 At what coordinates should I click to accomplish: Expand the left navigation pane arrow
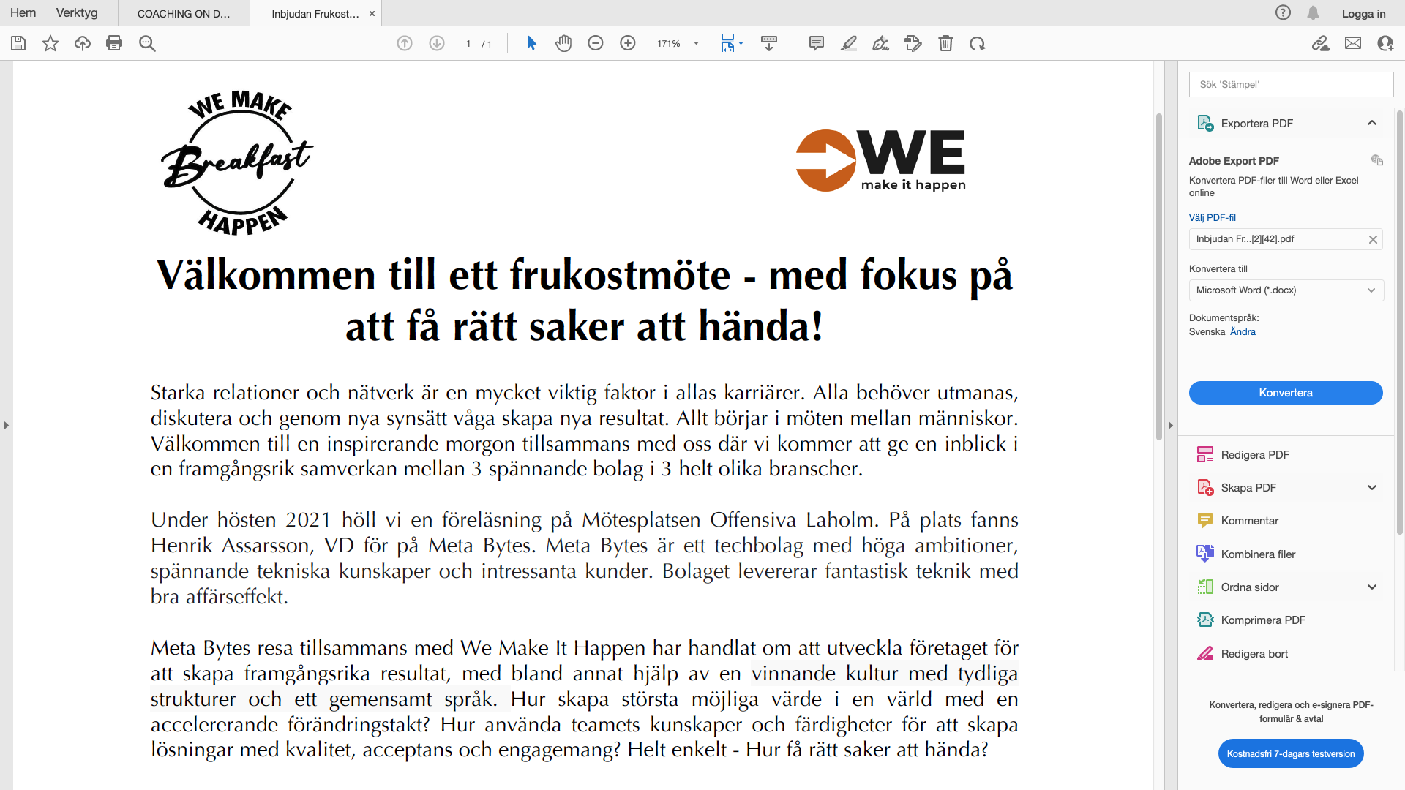7,425
